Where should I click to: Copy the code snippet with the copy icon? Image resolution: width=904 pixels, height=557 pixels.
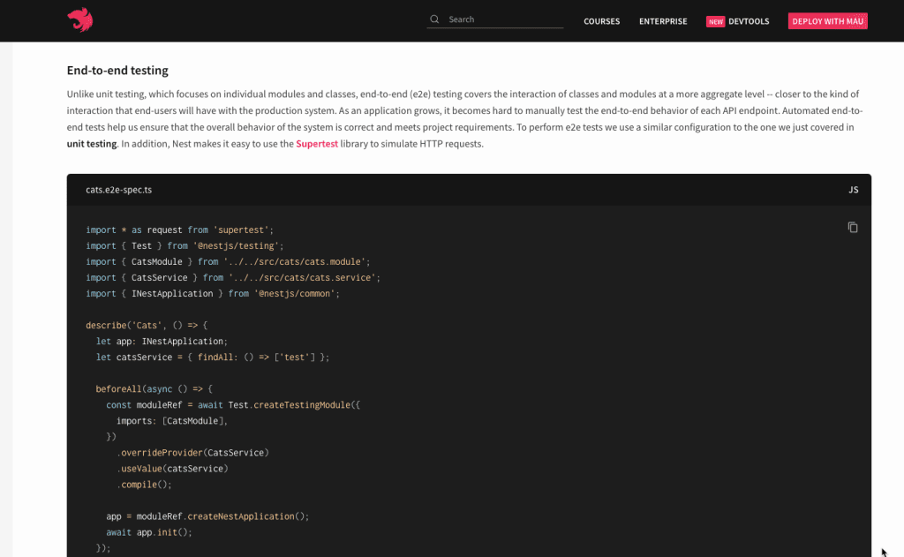coord(853,227)
